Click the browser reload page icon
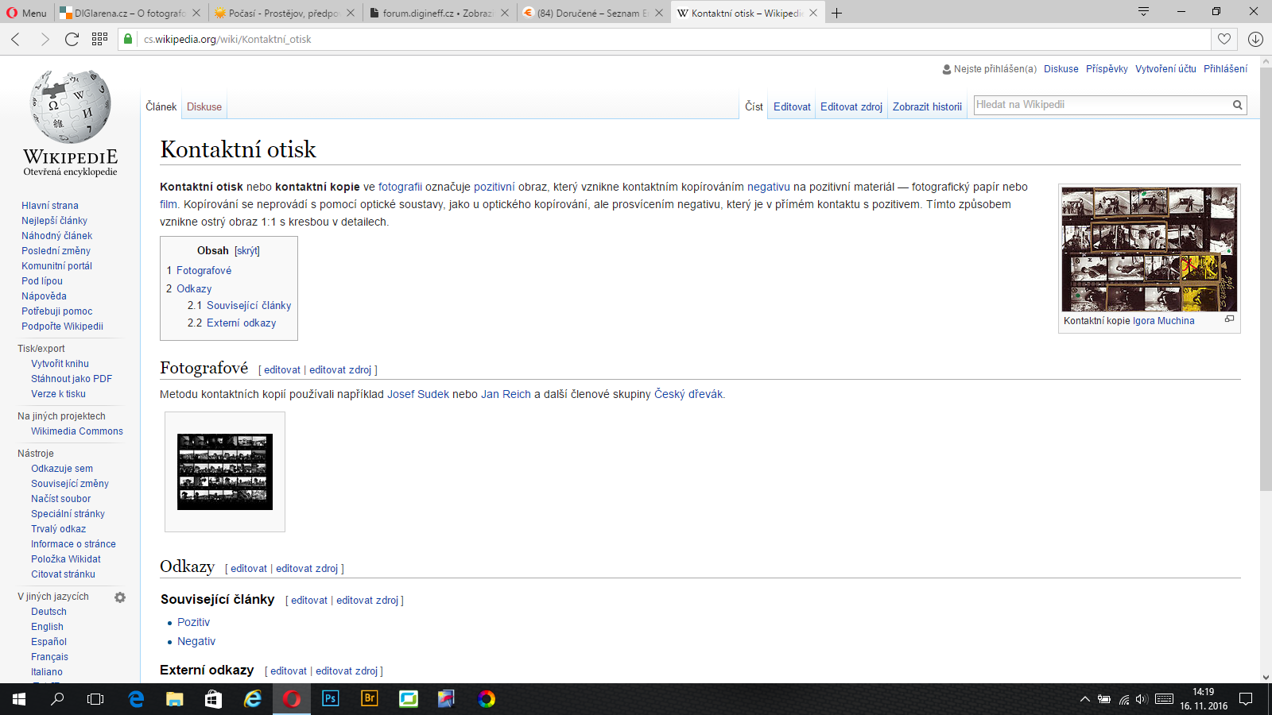 click(72, 39)
